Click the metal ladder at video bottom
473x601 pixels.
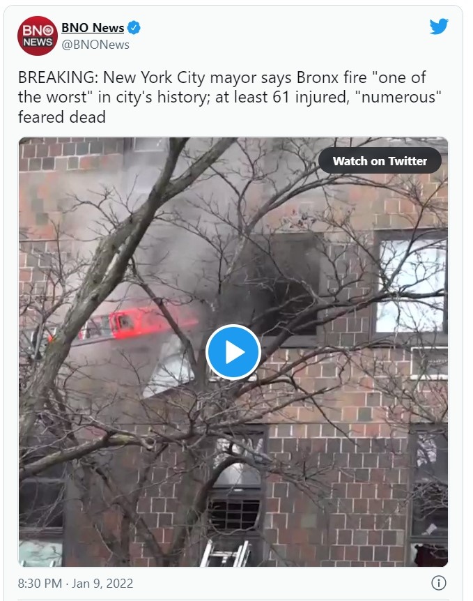(225, 553)
